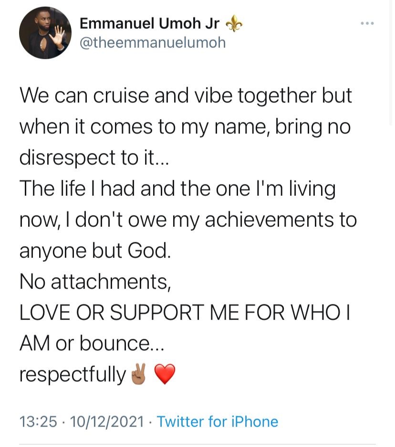Image resolution: width=395 pixels, height=447 pixels.
Task: Click the "No attachments," line
Action: [95, 282]
